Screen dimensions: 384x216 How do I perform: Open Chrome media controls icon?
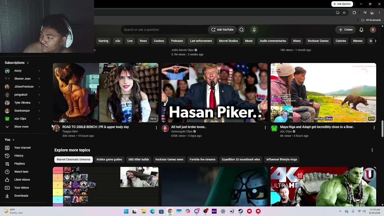point(365,13)
